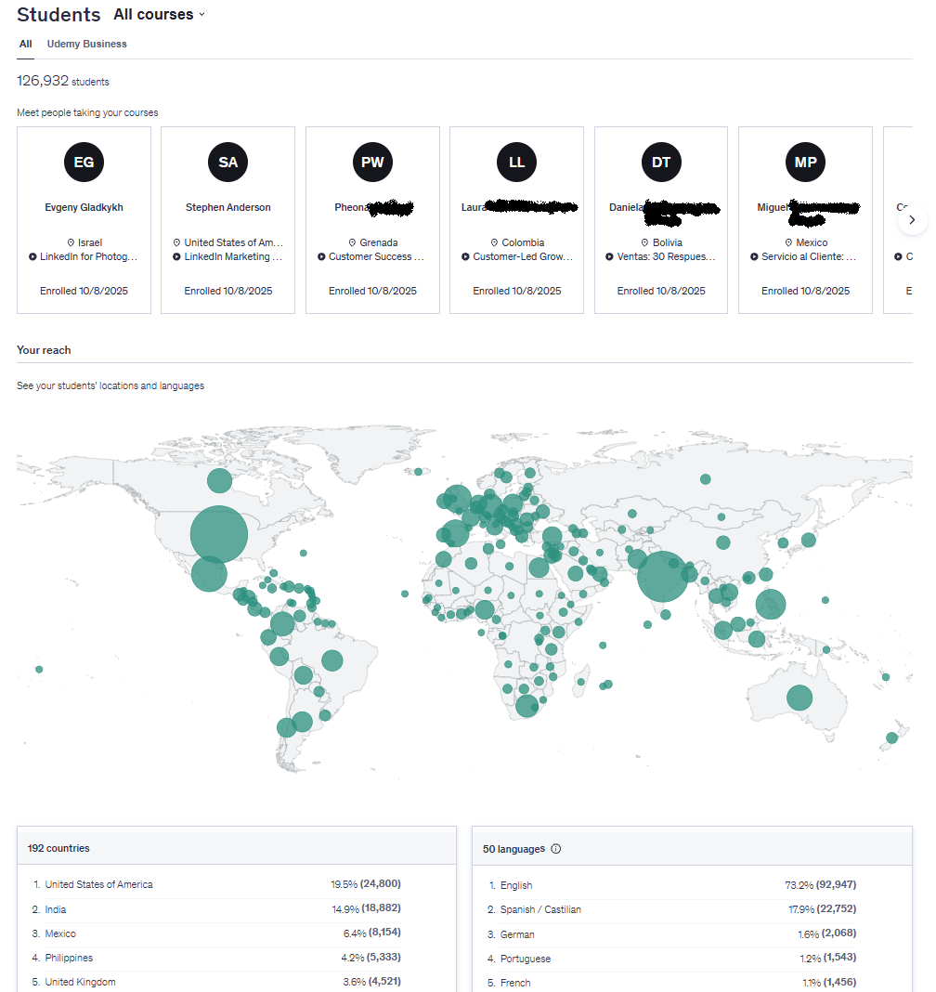The image size is (936, 992).
Task: Click the SA avatar for Stephen Anderson
Action: tap(227, 163)
